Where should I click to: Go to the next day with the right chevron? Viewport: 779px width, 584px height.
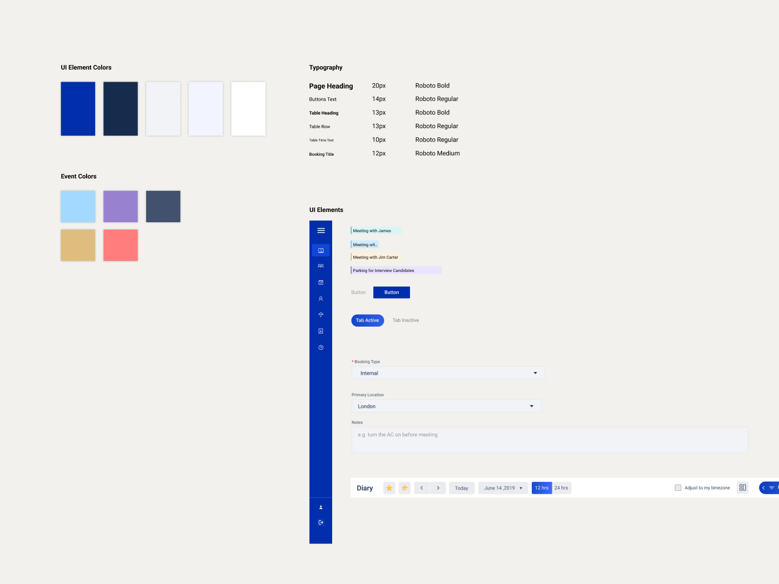coord(438,488)
